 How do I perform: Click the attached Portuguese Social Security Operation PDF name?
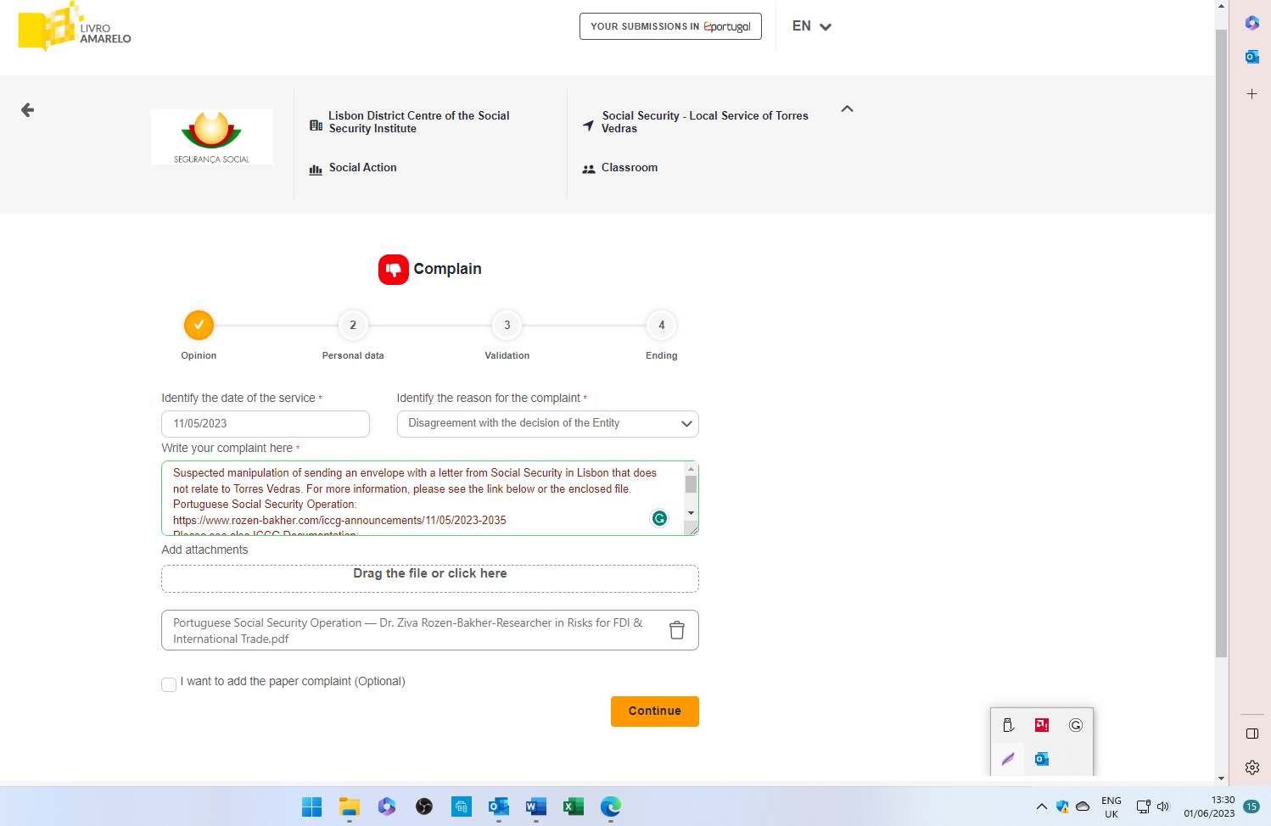pyautogui.click(x=408, y=631)
